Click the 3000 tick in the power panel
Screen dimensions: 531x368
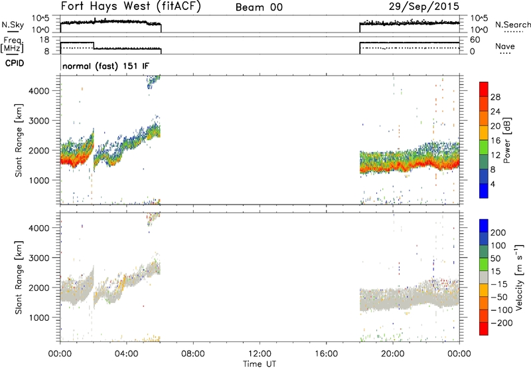[38, 121]
